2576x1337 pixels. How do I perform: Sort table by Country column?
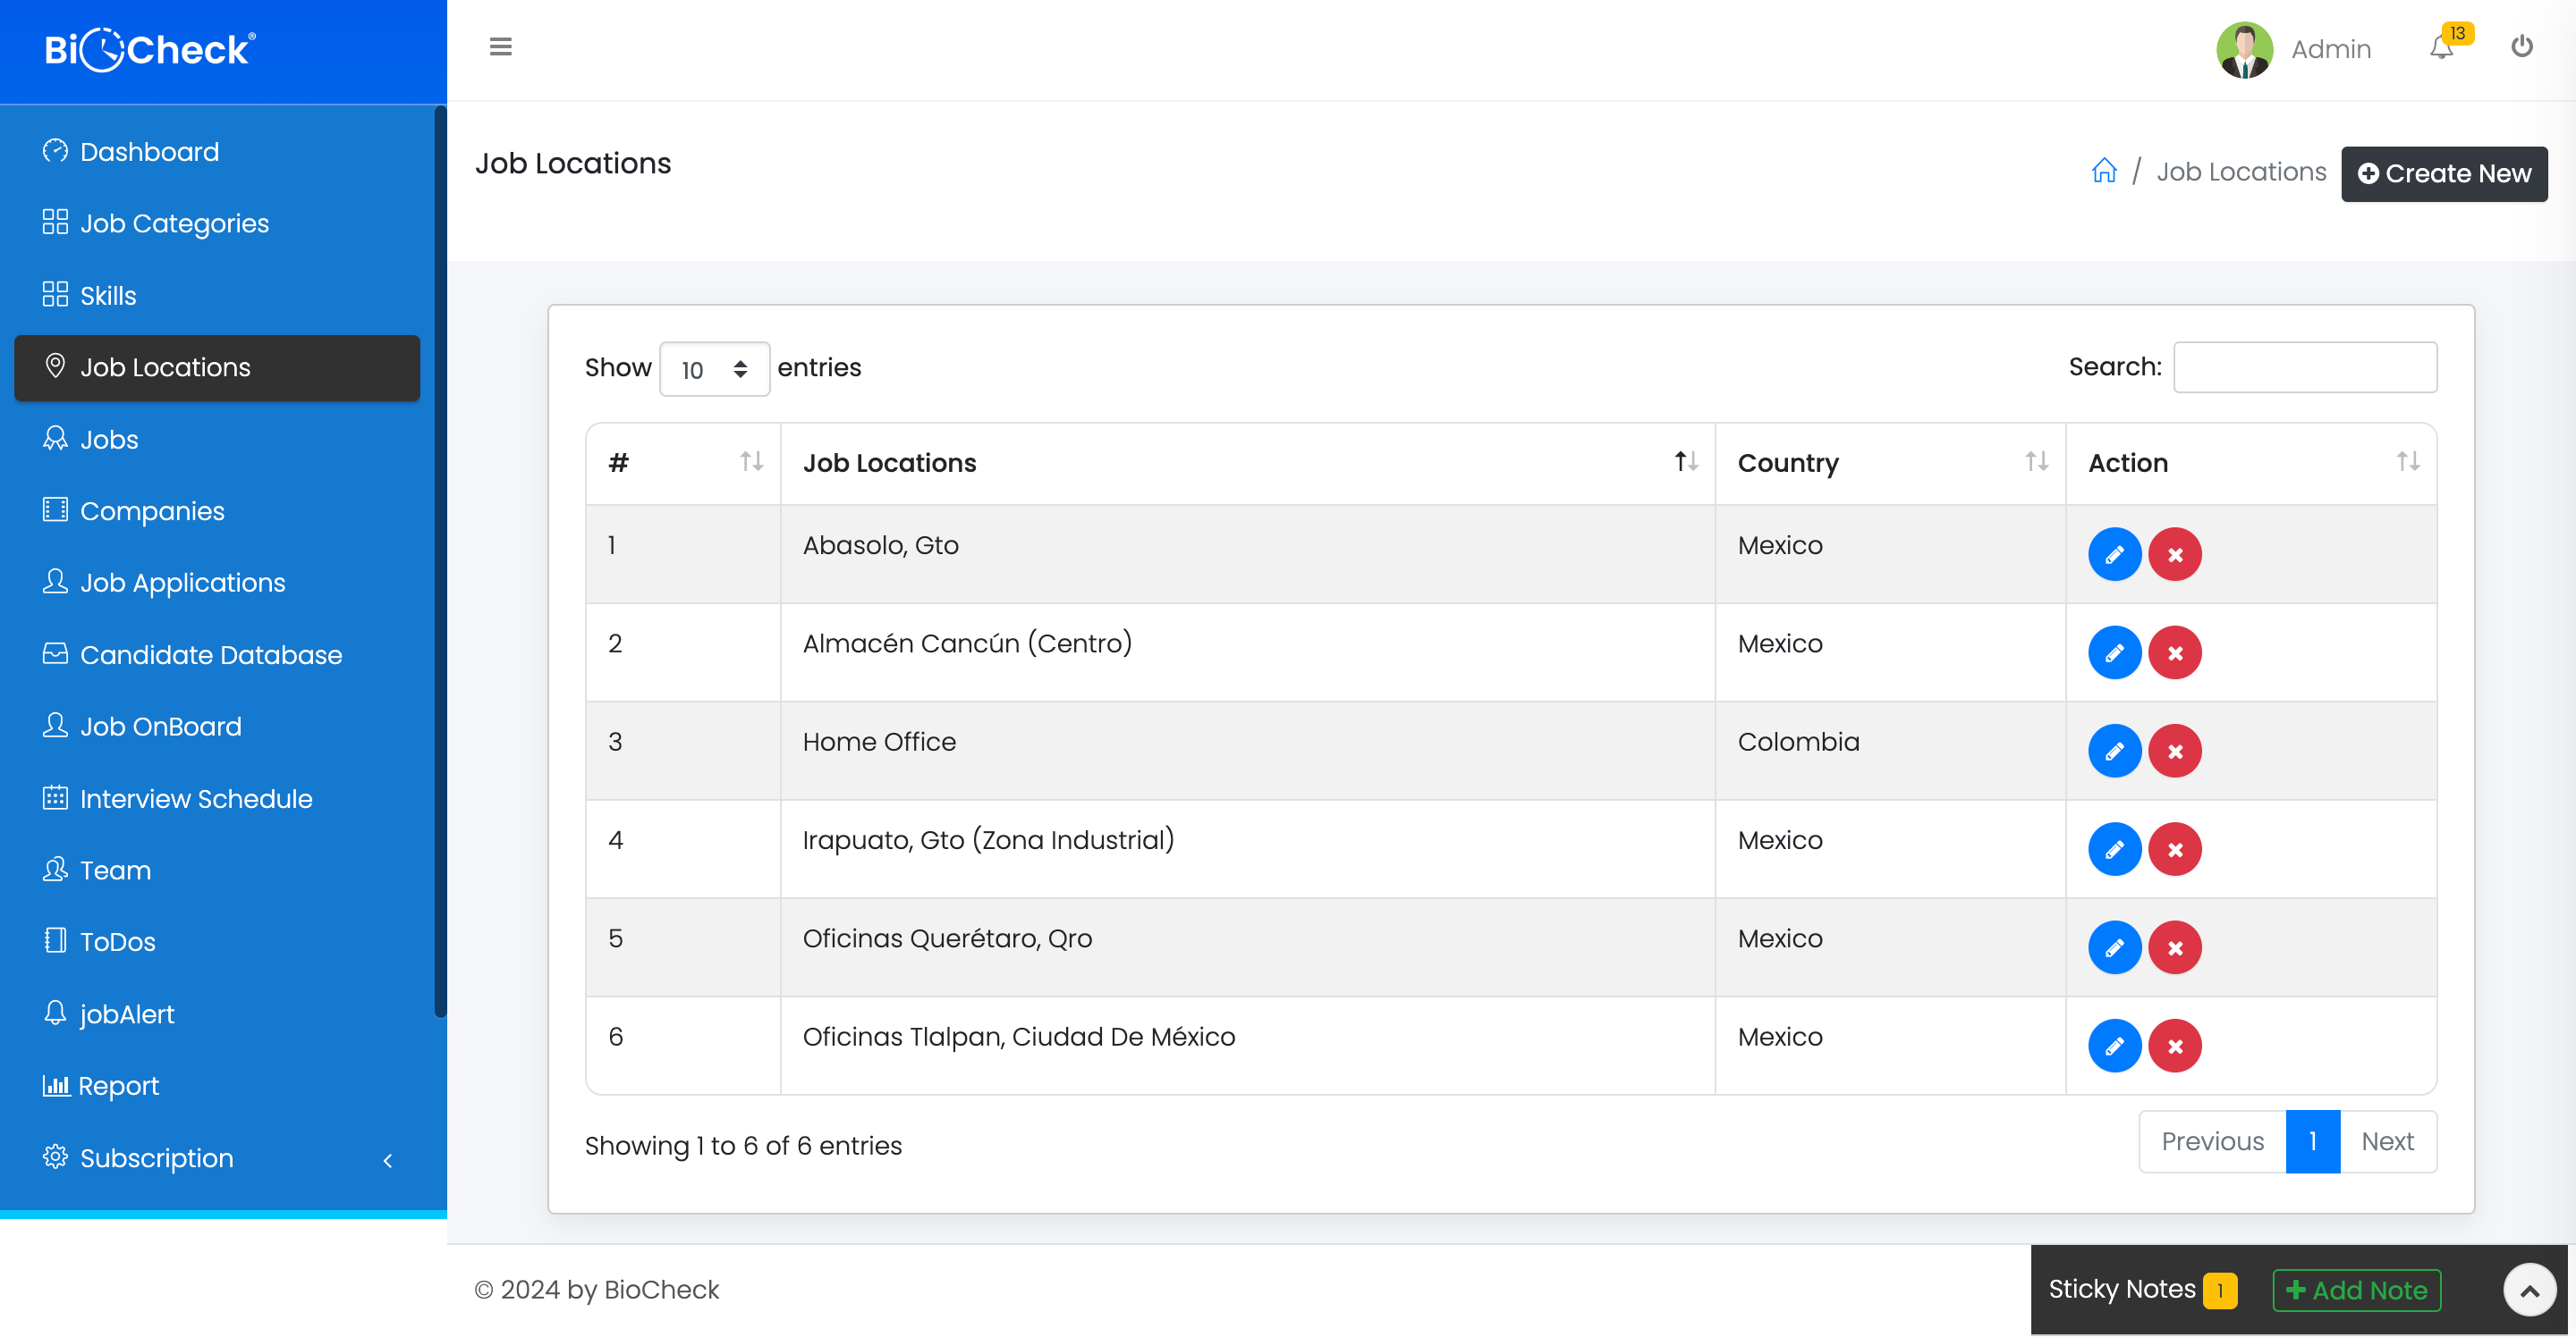click(1889, 463)
